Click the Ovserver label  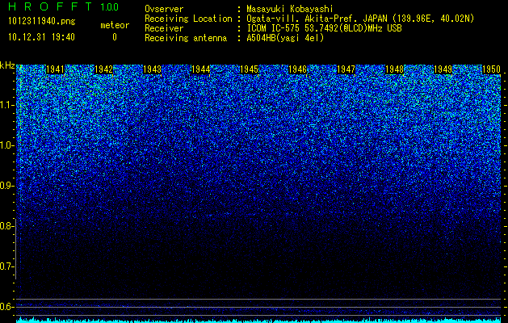(164, 9)
